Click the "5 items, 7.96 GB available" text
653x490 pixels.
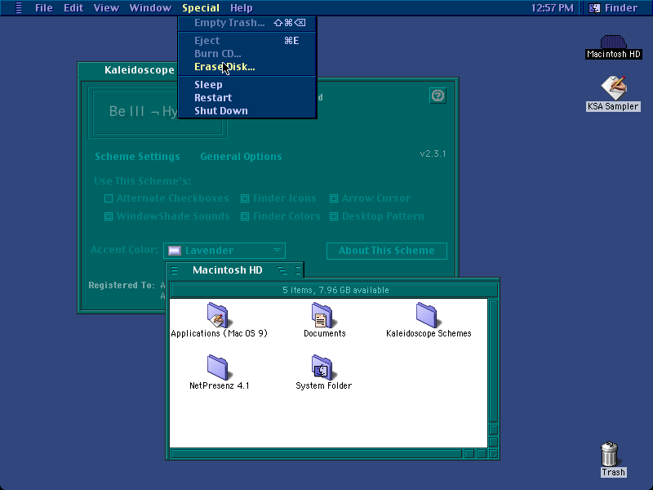click(x=335, y=290)
